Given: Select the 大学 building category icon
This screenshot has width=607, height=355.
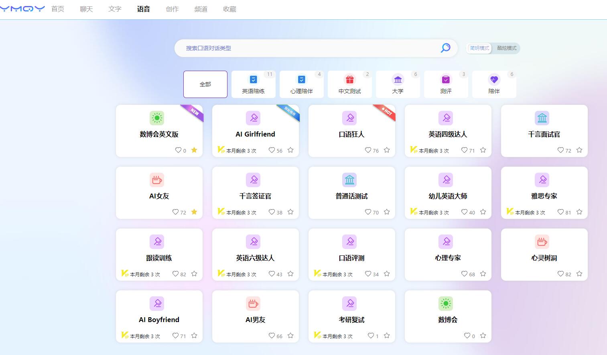Looking at the screenshot, I should click(x=398, y=79).
